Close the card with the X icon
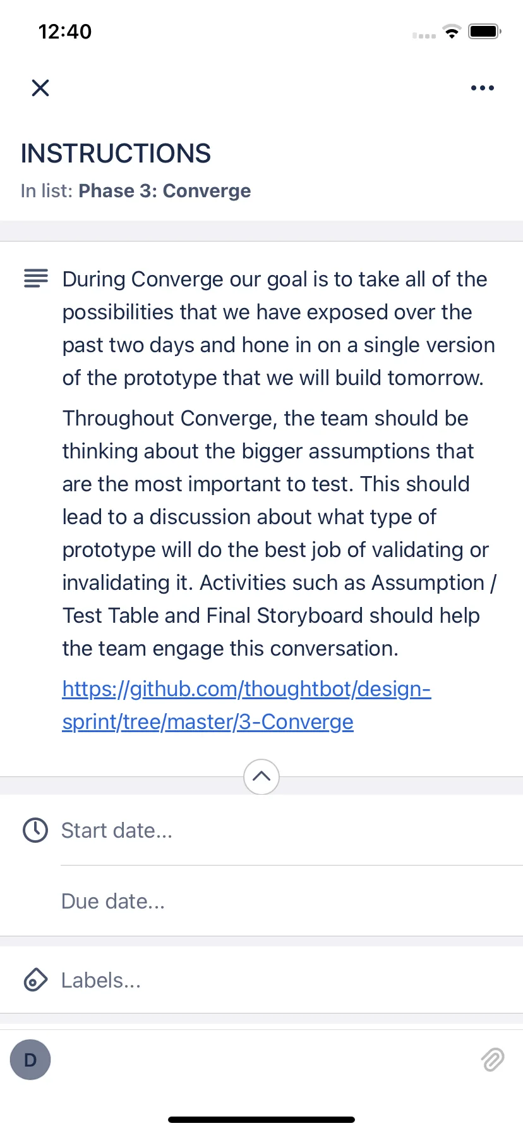Screen dimensions: 523x1133 (x=40, y=88)
